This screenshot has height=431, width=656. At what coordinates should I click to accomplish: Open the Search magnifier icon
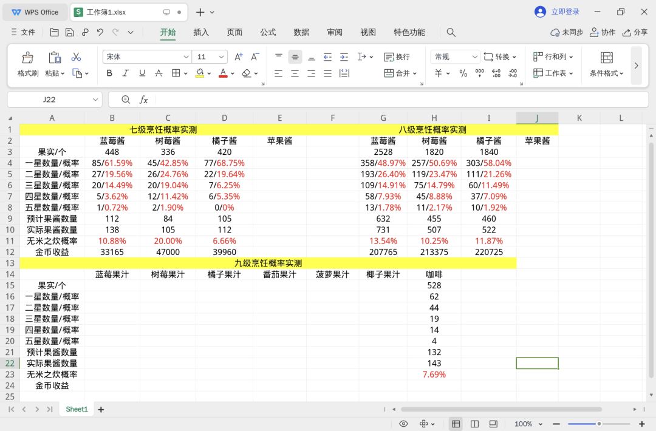[x=451, y=32]
